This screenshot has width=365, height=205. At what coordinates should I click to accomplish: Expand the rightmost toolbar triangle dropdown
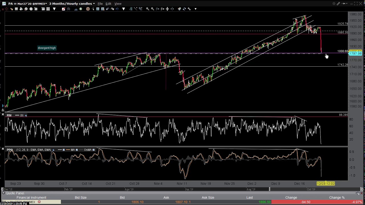click(x=195, y=9)
